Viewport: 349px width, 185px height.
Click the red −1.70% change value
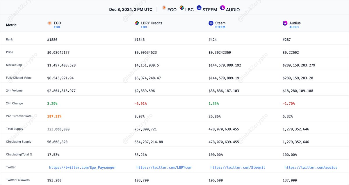[x=289, y=104]
